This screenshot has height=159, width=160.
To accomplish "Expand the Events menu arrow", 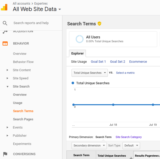I will (x=7, y=128).
